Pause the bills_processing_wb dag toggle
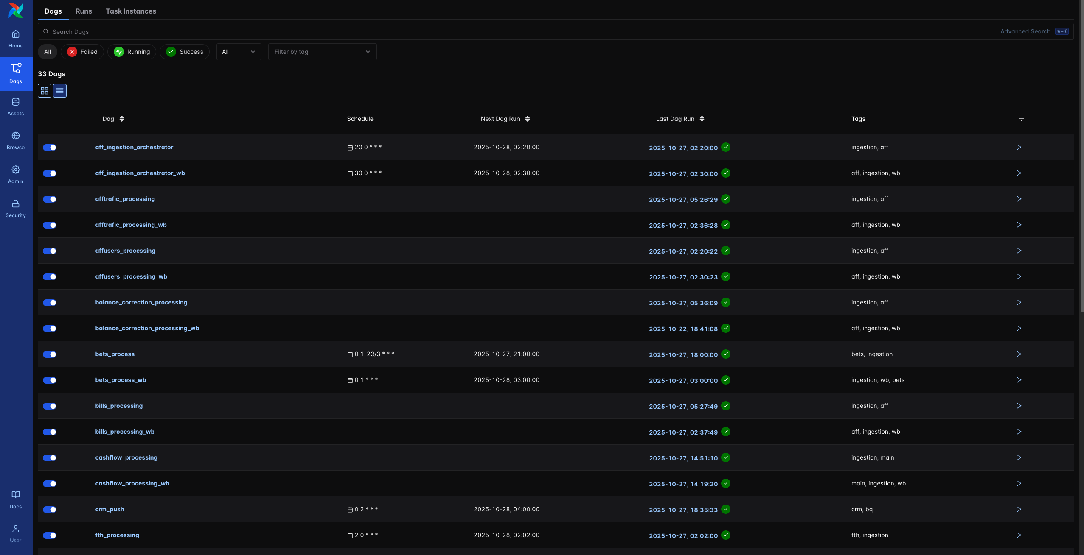This screenshot has height=555, width=1084. 50,432
